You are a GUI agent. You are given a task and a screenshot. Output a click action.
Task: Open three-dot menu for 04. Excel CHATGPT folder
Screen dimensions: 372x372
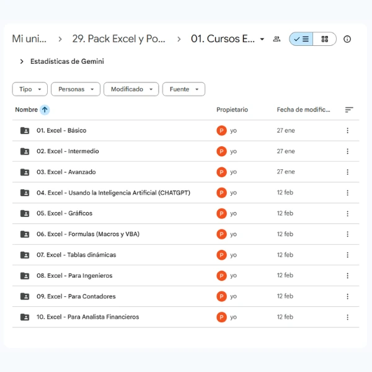point(348,193)
